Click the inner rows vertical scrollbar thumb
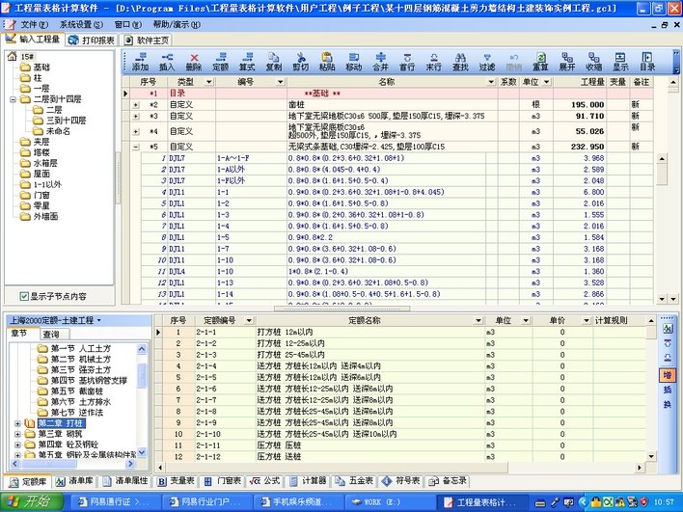683x512 pixels. tap(662, 175)
